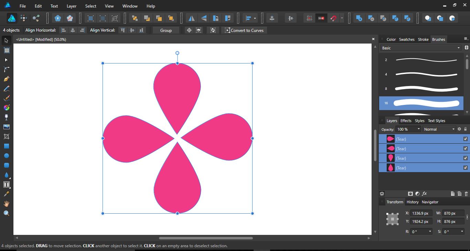Toggle the aspect ratio link icon

(x=467, y=217)
